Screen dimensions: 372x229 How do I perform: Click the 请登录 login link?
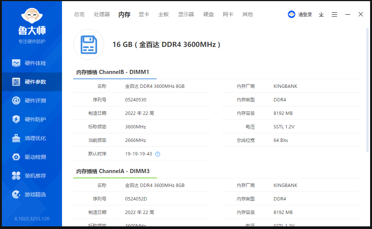[x=305, y=15]
